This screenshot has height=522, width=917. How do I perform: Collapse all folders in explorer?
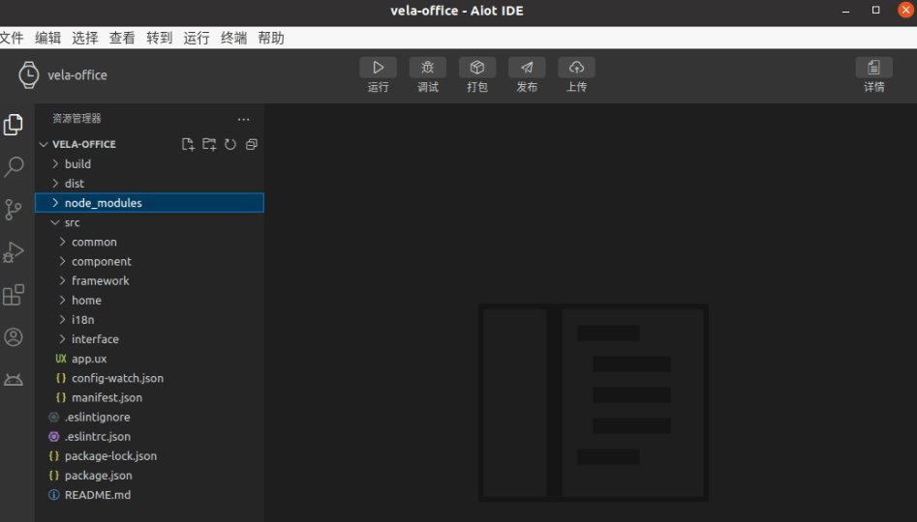pos(252,144)
